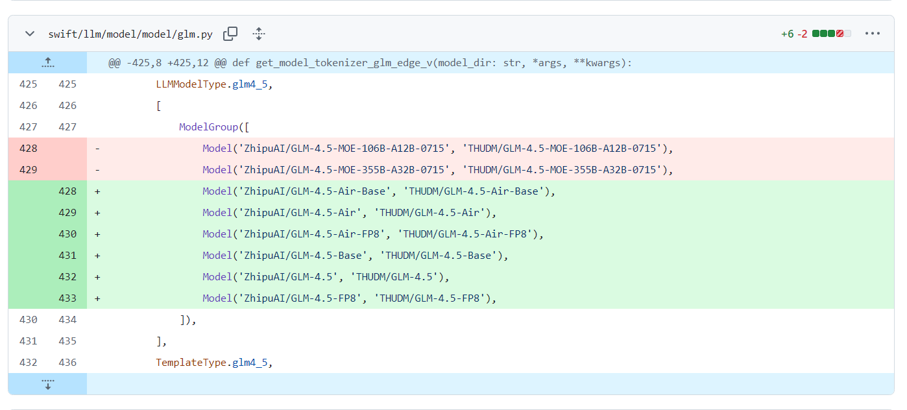The image size is (907, 410).
Task: Click the swift/llm/model/model/glm.py file path
Action: pos(130,34)
